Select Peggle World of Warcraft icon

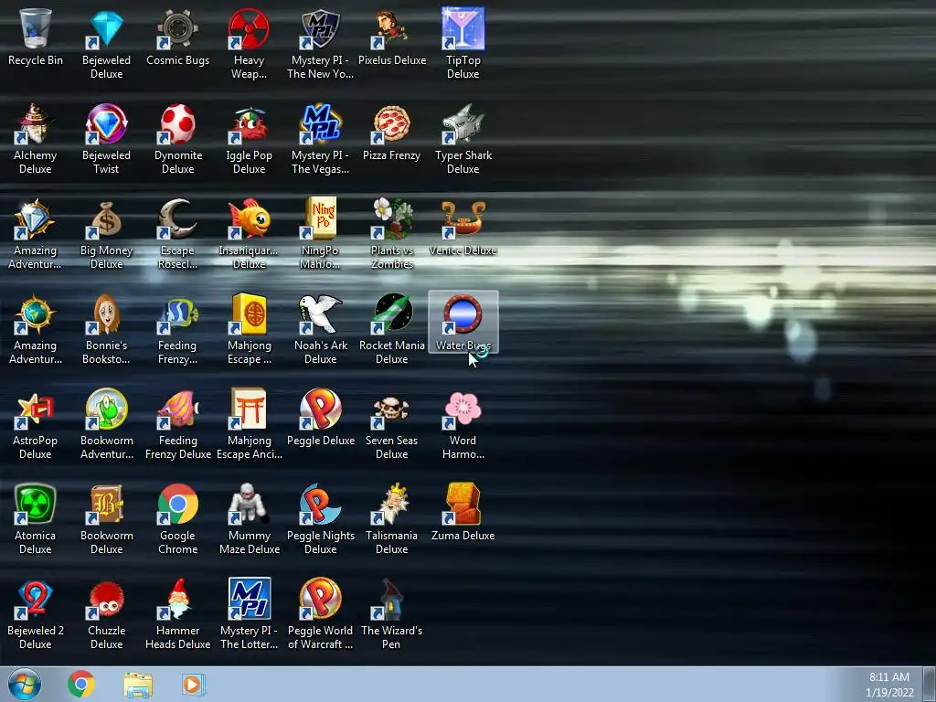coord(321,599)
